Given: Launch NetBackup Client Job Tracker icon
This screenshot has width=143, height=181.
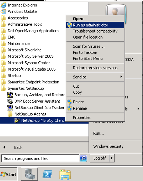Looking at the screenshot, I should click(10, 108).
